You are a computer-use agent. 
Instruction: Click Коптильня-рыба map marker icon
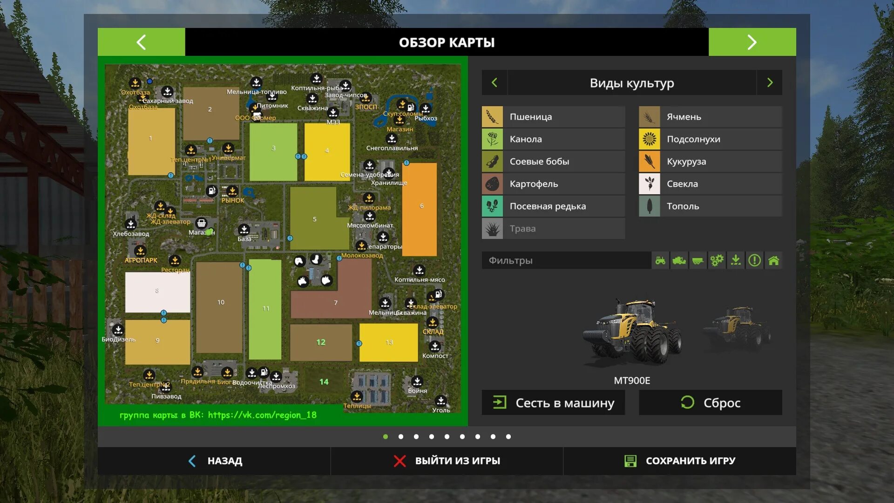[x=317, y=78]
